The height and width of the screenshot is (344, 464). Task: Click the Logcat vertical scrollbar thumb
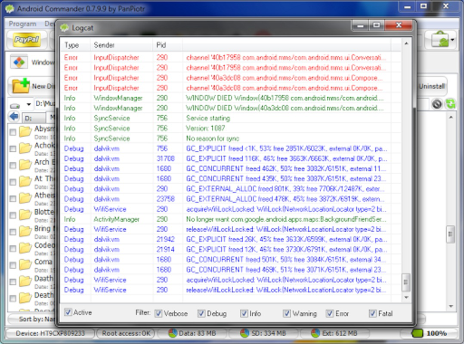[406, 283]
